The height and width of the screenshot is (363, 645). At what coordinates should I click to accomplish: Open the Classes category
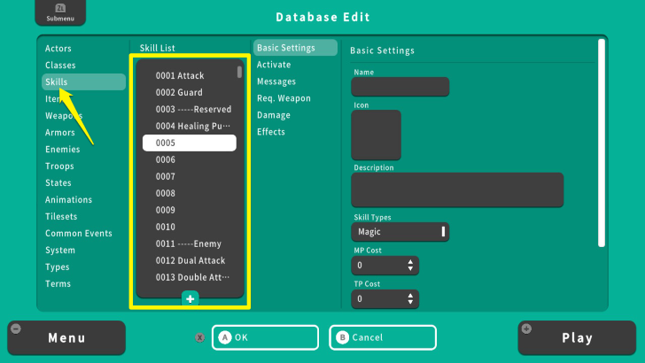click(x=60, y=66)
